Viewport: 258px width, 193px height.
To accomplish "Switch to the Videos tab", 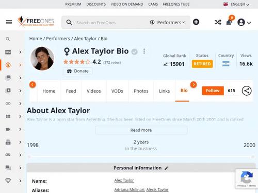I will coord(94,91).
